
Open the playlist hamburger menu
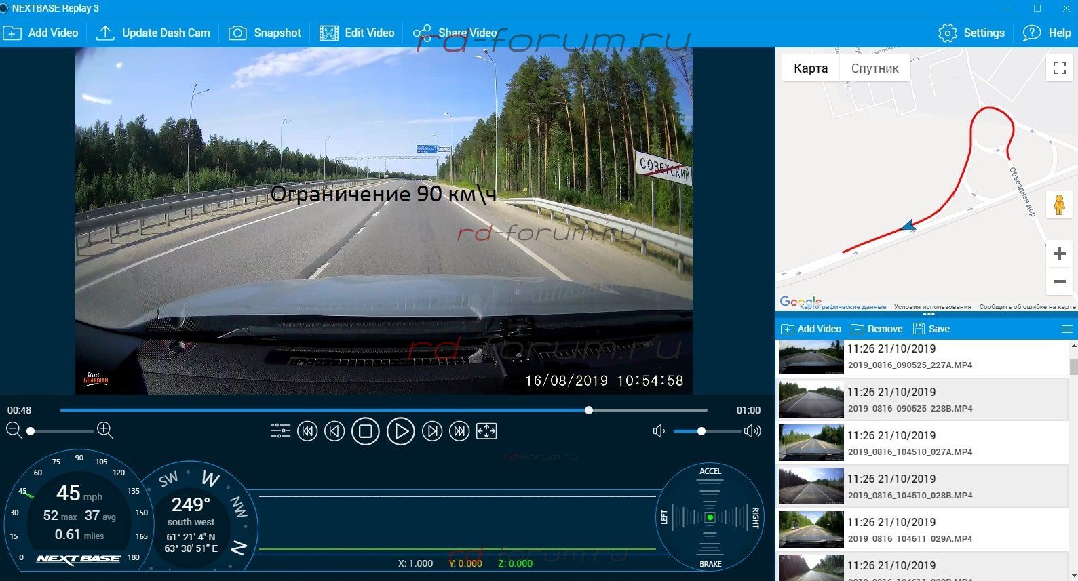[x=1066, y=329]
